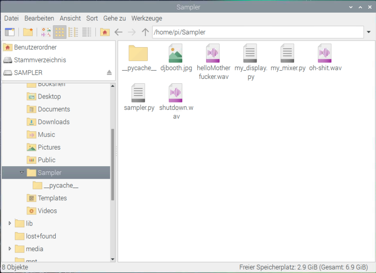Open the Sort menu

pos(92,18)
